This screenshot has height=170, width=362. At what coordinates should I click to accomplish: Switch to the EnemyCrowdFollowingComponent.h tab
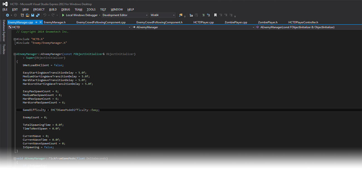pyautogui.click(x=160, y=22)
